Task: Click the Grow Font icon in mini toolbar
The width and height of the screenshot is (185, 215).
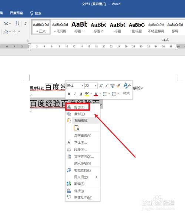Action: (101, 86)
